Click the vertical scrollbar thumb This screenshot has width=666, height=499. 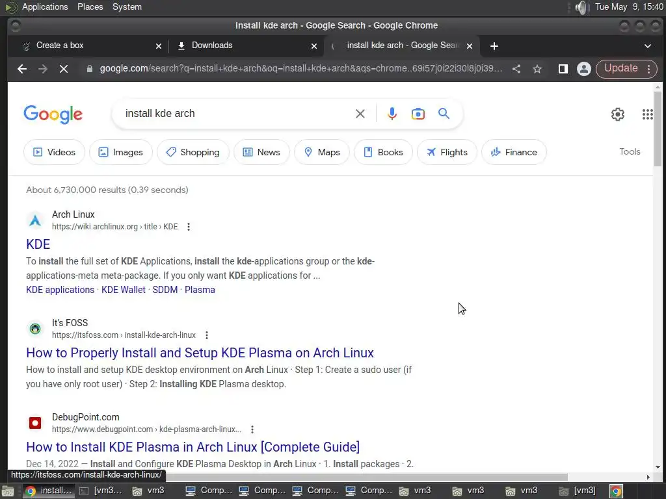tap(658, 128)
